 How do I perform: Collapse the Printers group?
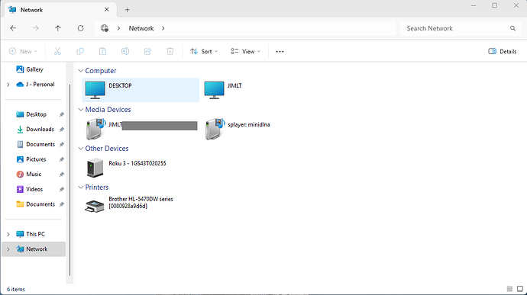[81, 188]
